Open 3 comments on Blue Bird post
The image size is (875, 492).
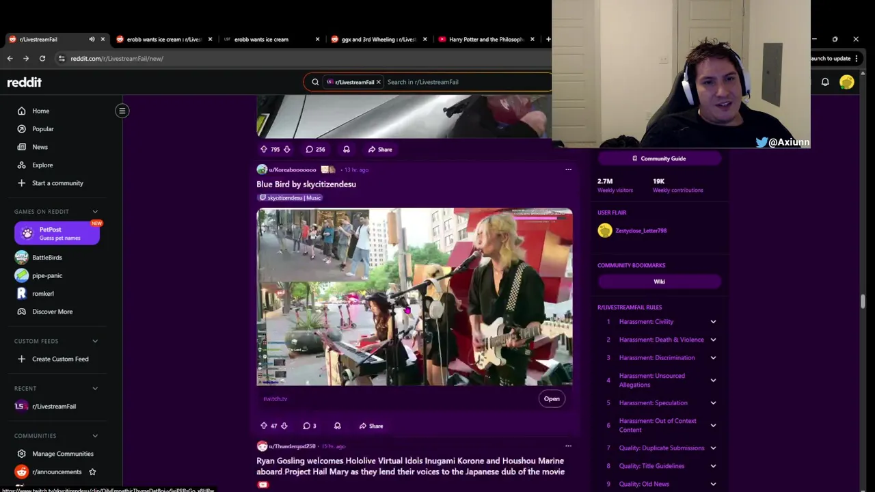point(310,426)
